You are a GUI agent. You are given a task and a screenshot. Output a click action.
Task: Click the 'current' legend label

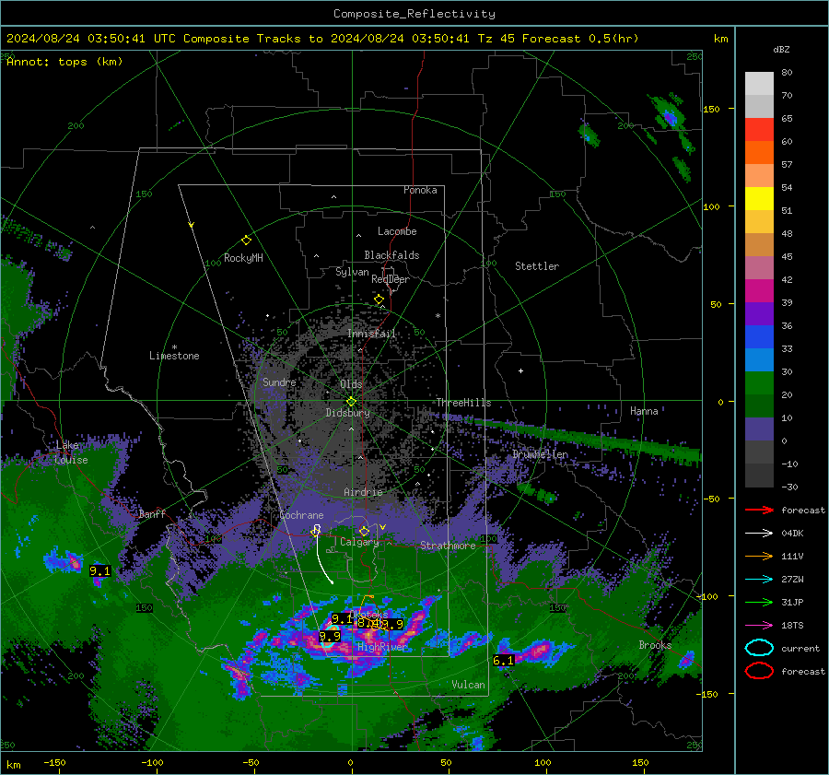point(800,649)
